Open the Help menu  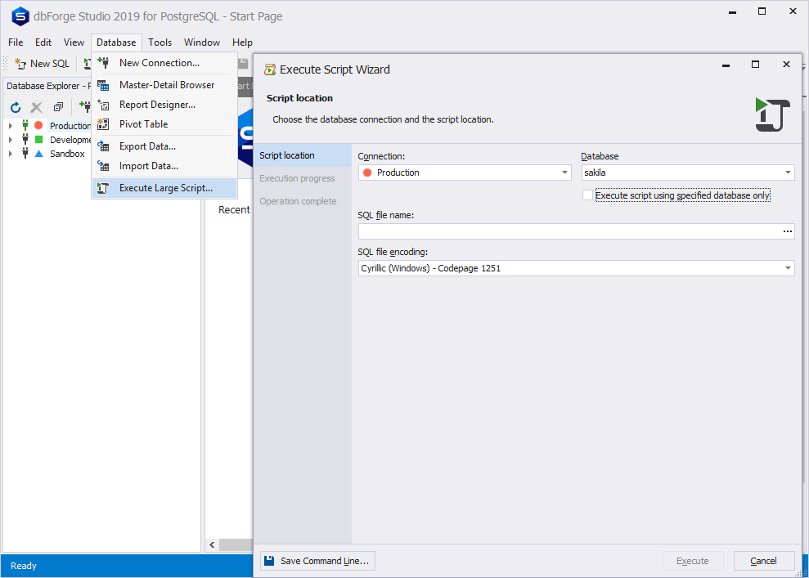[x=242, y=43]
